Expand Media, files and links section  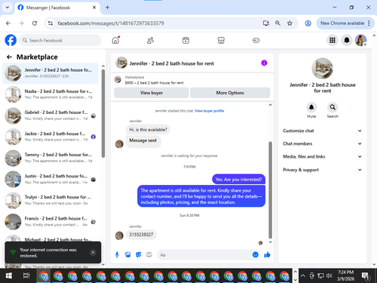point(323,156)
